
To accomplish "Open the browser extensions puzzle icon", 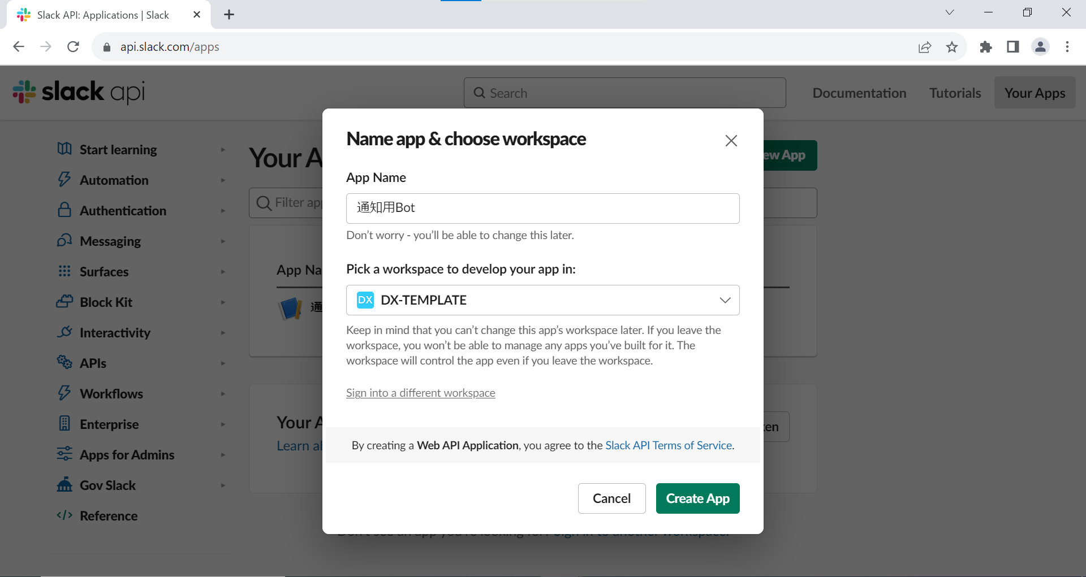I will click(986, 47).
